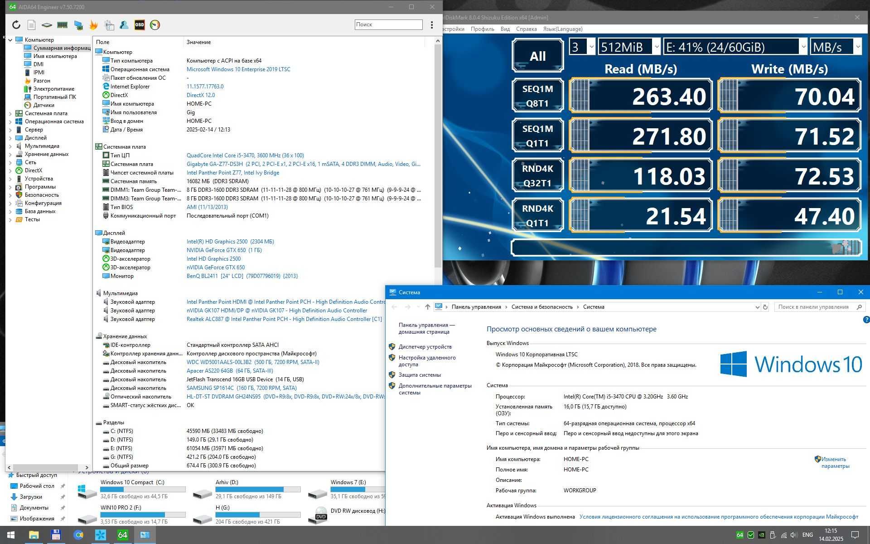Click the back arrow in Система window
The image size is (870, 544).
pos(394,307)
